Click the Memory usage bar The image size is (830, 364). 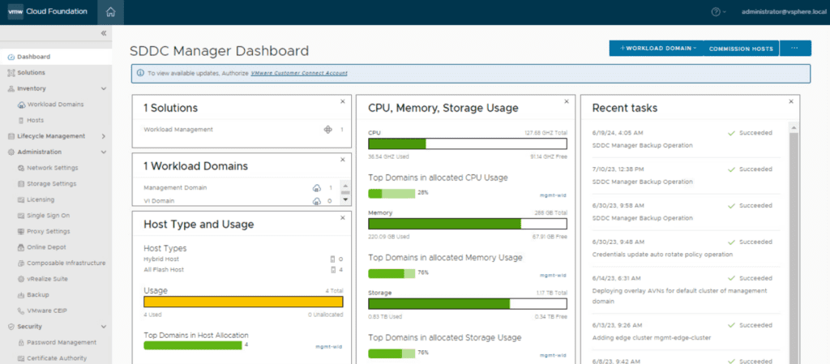(x=468, y=224)
